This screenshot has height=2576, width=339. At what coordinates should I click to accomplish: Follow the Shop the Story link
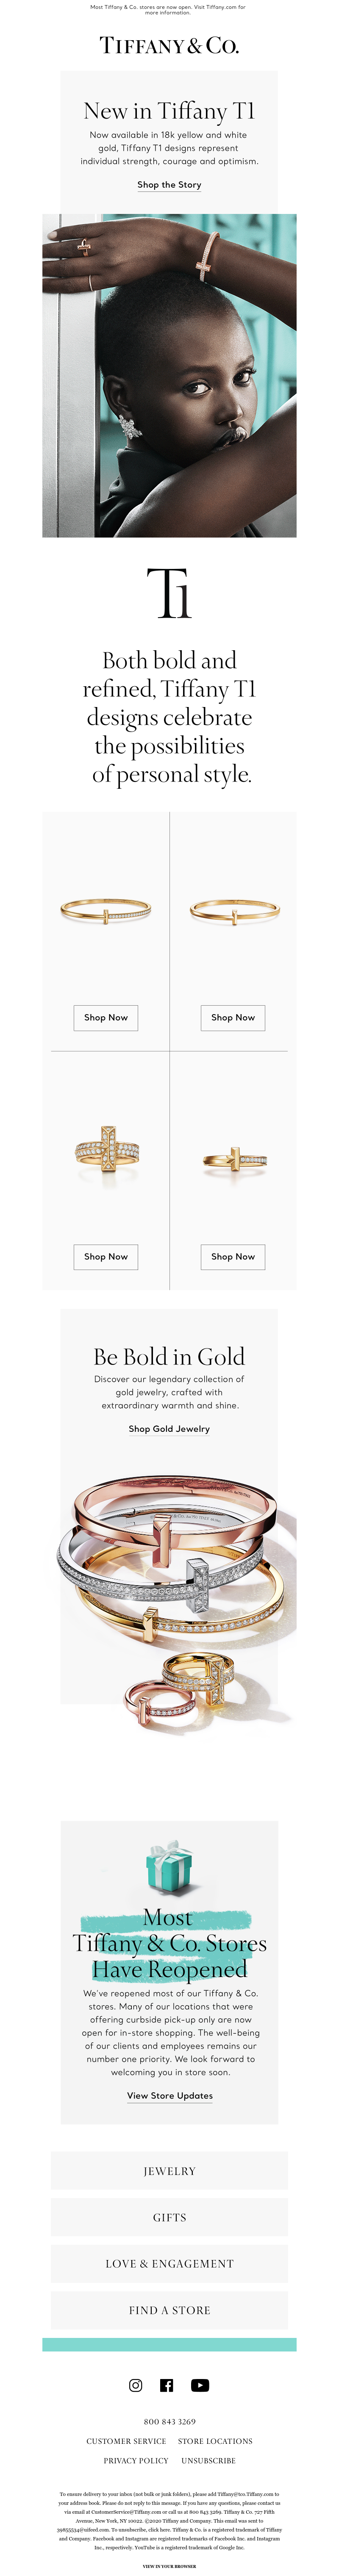(169, 185)
